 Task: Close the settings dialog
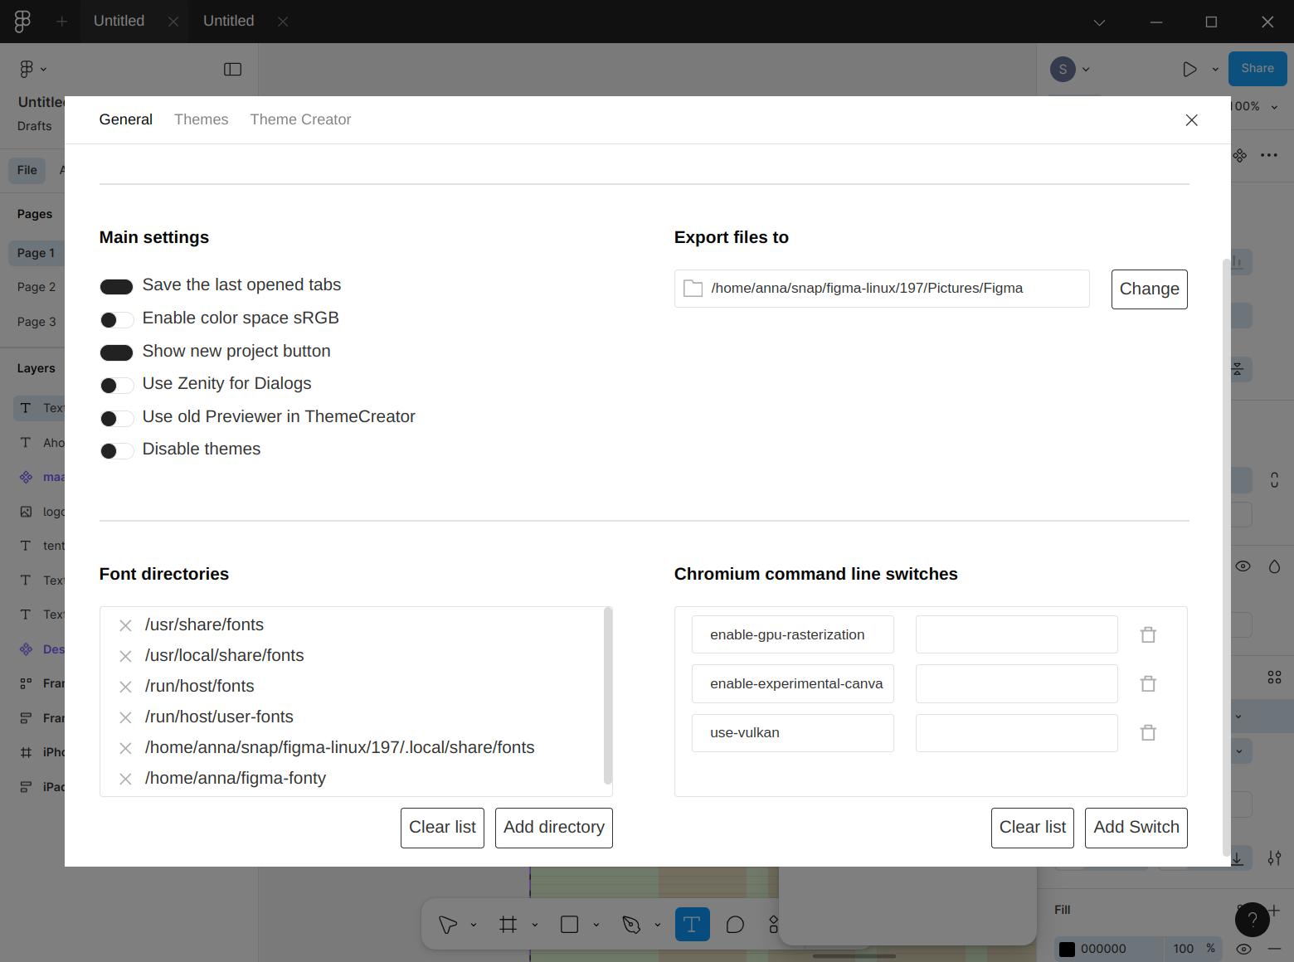[1191, 120]
